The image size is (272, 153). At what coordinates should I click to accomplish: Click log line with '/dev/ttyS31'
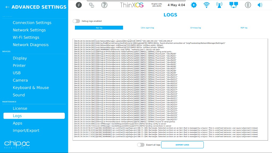pyautogui.click(x=126, y=120)
